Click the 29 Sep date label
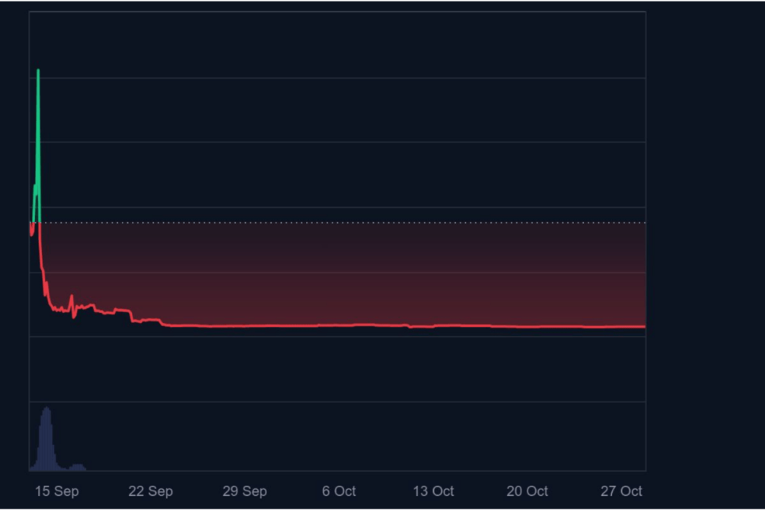This screenshot has width=765, height=510. coord(244,491)
